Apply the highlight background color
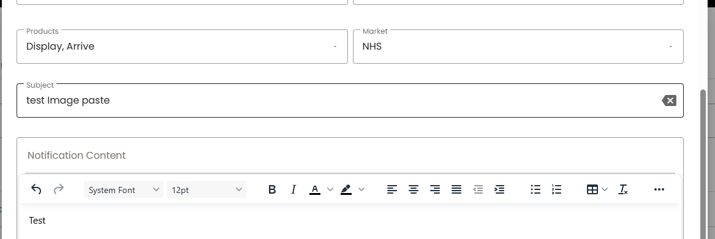The image size is (715, 239). coord(346,189)
